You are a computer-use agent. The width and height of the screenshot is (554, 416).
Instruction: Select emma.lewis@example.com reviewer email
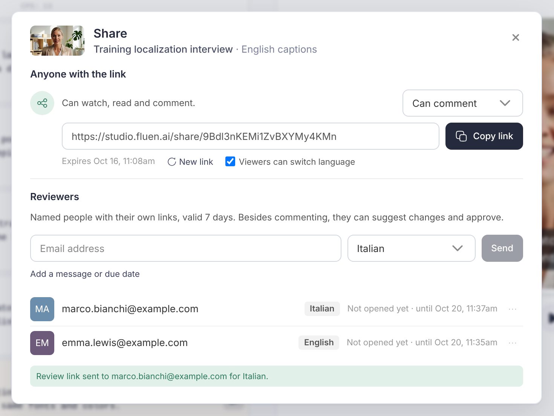(x=125, y=343)
